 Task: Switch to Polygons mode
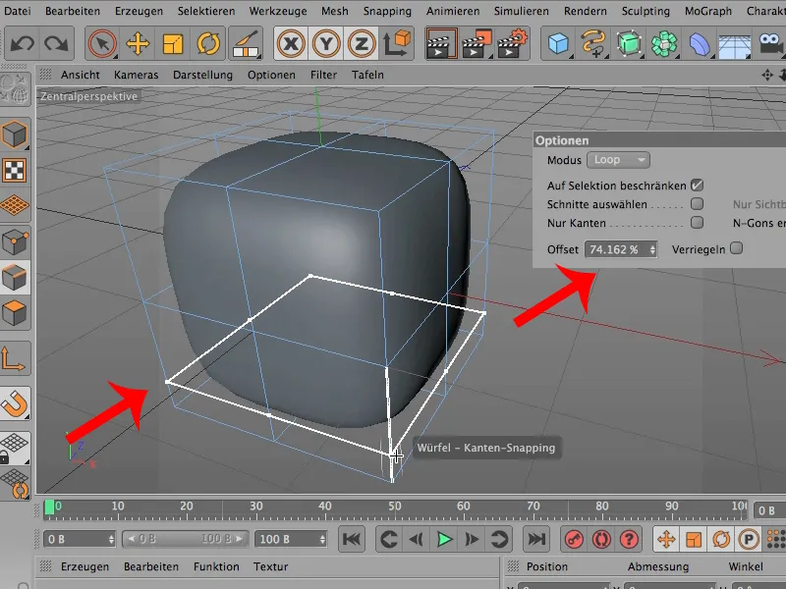(15, 312)
